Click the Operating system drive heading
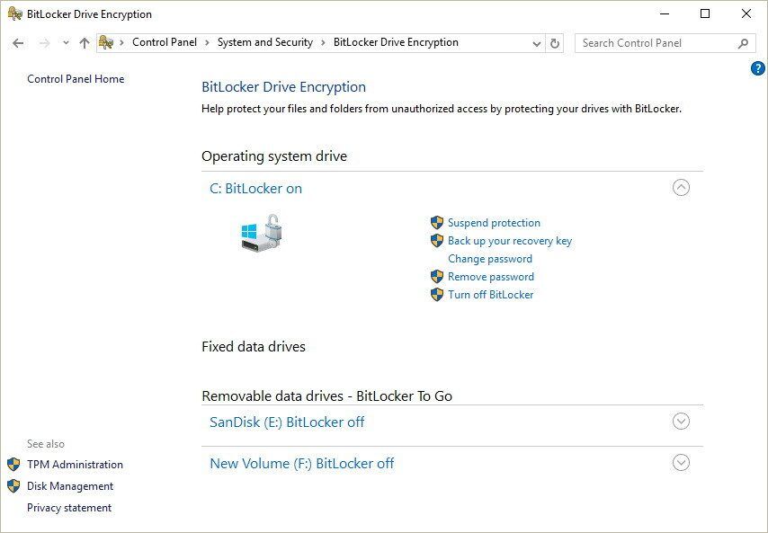The height and width of the screenshot is (533, 768). [x=274, y=156]
